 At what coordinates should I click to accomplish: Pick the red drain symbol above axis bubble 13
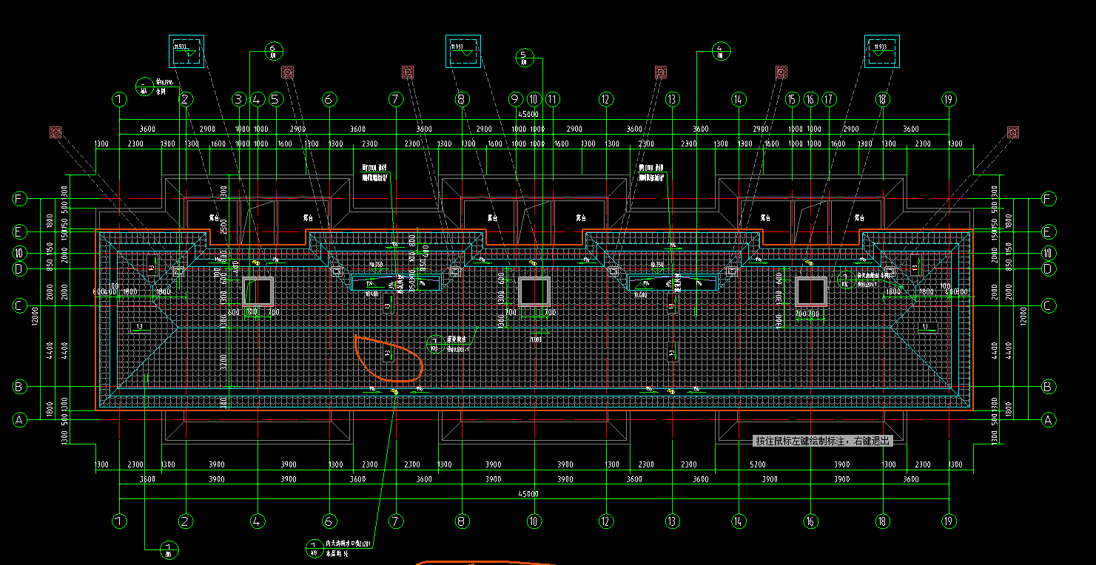[x=661, y=72]
